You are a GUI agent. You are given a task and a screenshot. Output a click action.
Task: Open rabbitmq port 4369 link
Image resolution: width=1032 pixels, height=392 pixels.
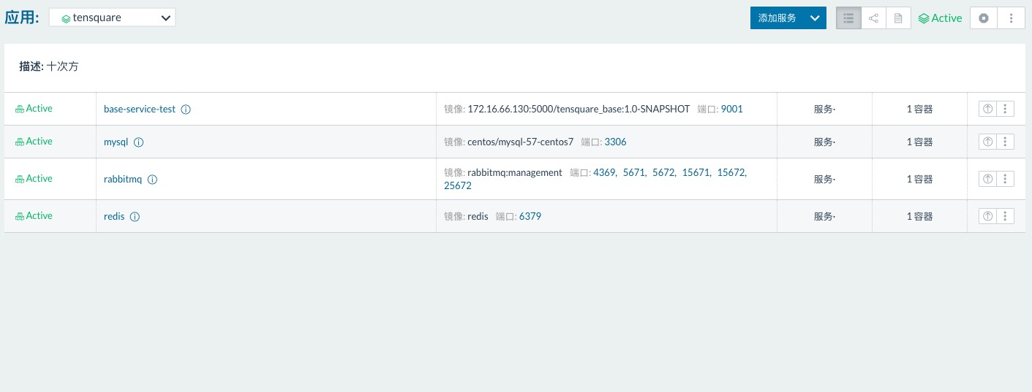pos(604,172)
